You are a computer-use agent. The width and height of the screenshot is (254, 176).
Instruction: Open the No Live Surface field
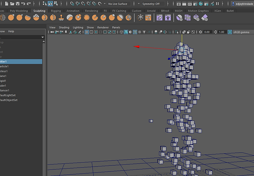pyautogui.click(x=119, y=4)
